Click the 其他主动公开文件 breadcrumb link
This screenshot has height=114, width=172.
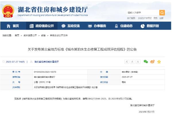click(x=59, y=36)
